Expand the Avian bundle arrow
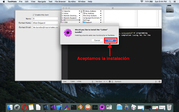The width and height of the screenshot is (179, 112). click(79, 13)
